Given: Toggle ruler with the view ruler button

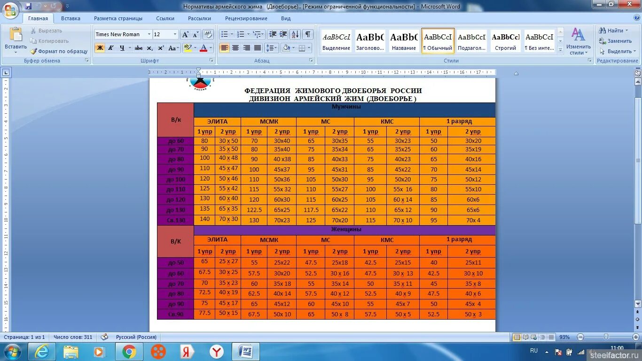Looking at the screenshot, I should pos(638,73).
